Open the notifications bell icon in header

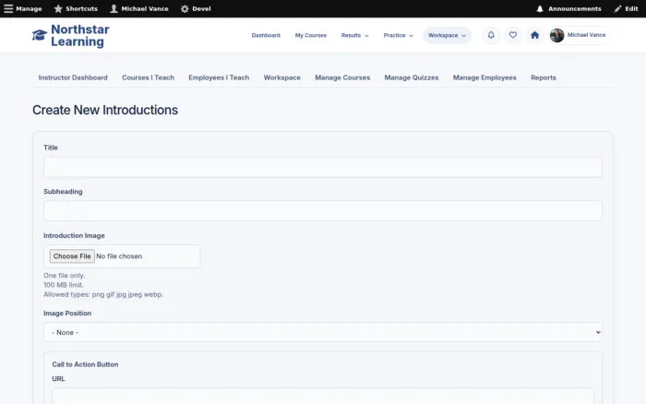(x=491, y=35)
